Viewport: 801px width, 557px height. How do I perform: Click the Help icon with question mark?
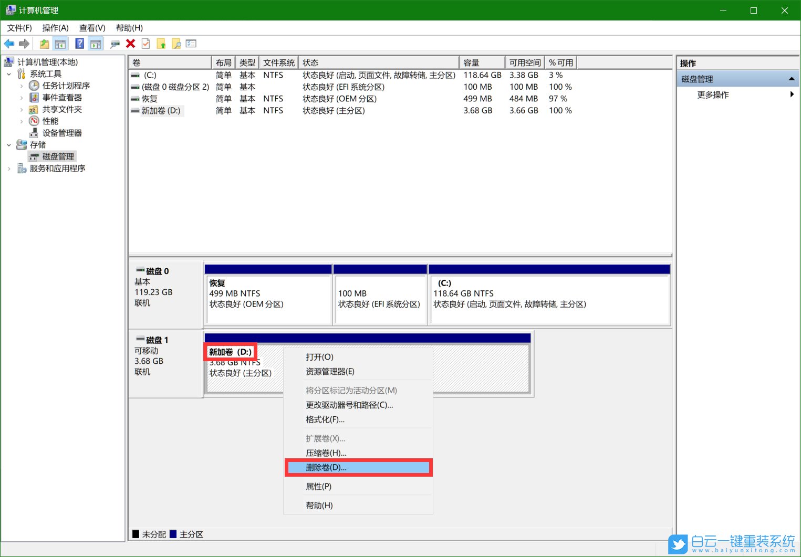point(79,44)
